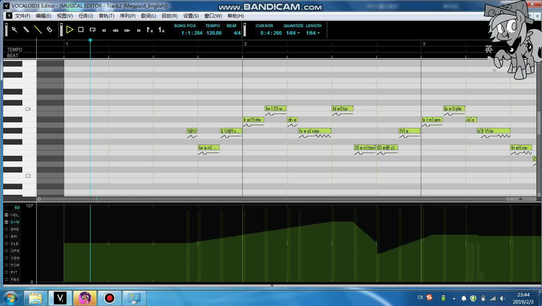Image resolution: width=542 pixels, height=306 pixels.
Task: Select the BRI parameter button
Action: pos(15,237)
